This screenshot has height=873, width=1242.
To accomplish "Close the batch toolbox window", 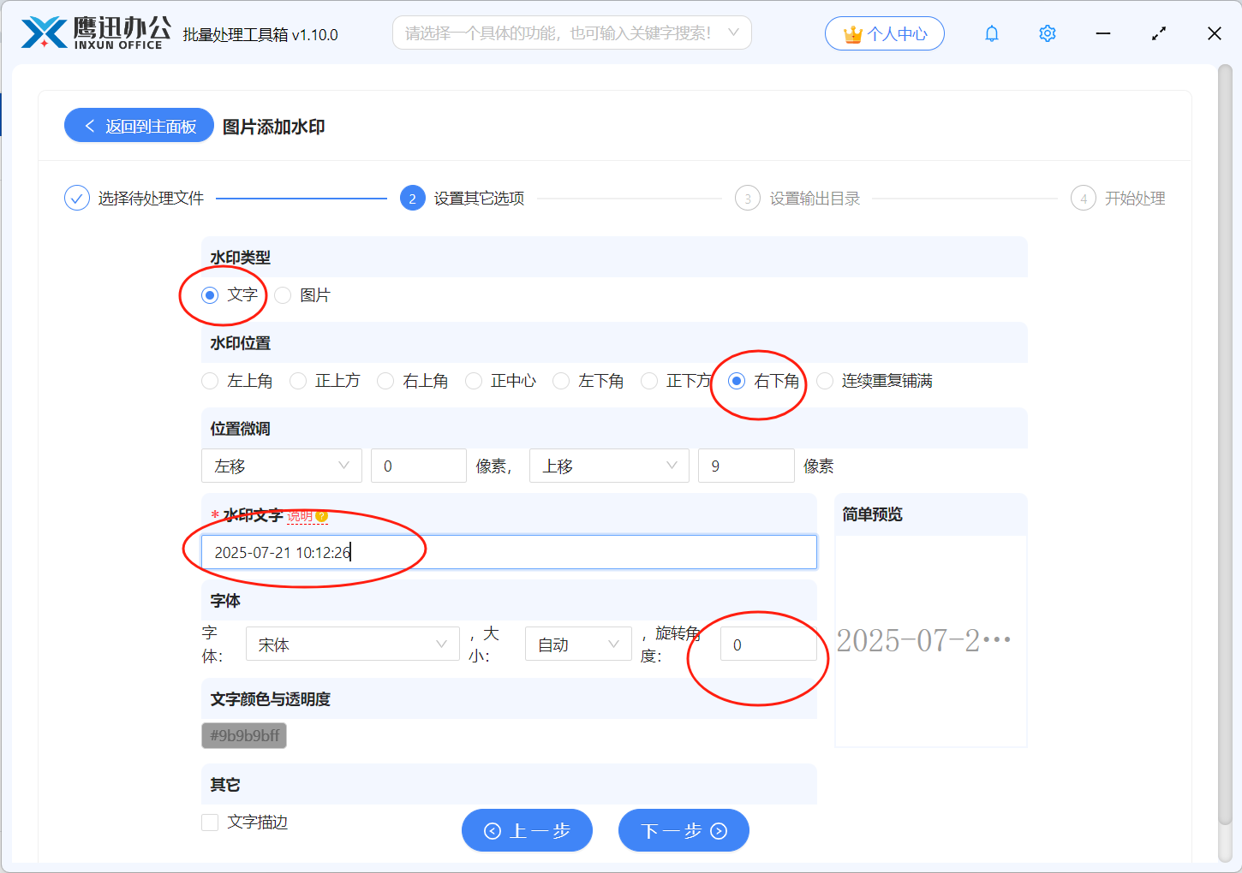I will [1214, 33].
